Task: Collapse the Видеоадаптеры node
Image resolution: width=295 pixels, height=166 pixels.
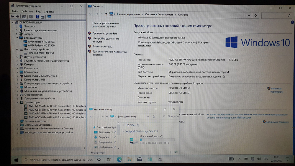Action: tap(17, 38)
